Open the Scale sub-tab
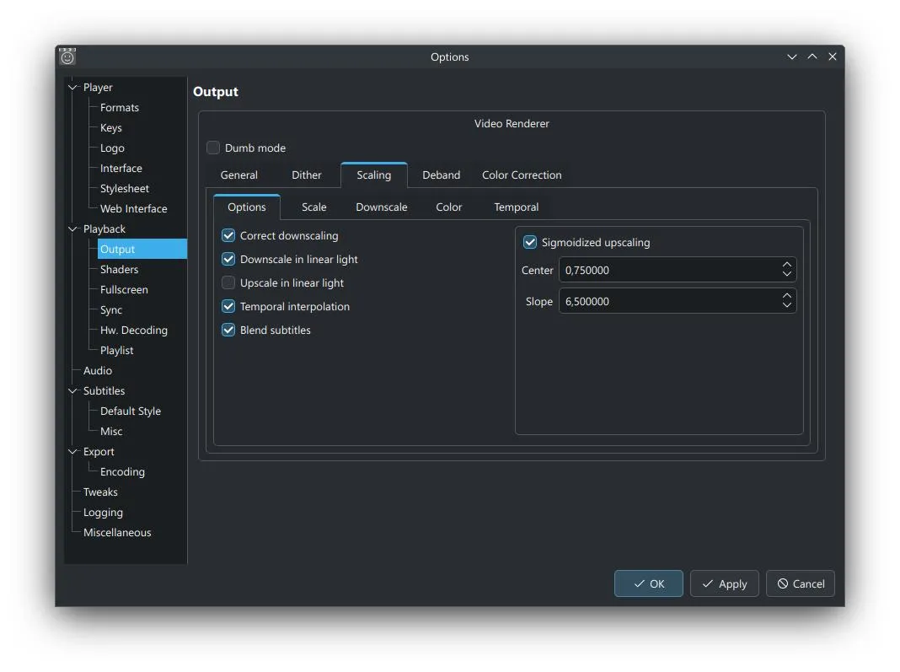 (x=314, y=207)
